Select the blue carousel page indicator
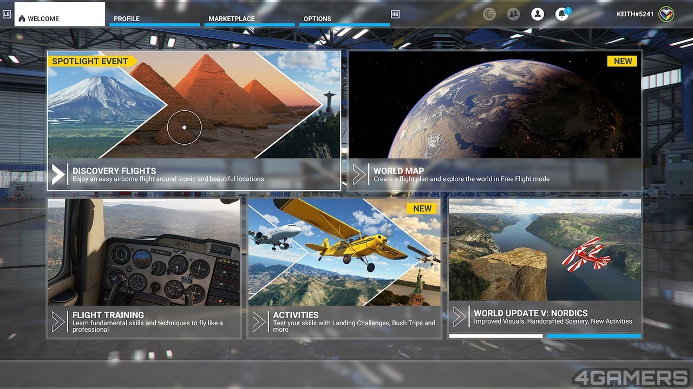 [x=594, y=336]
